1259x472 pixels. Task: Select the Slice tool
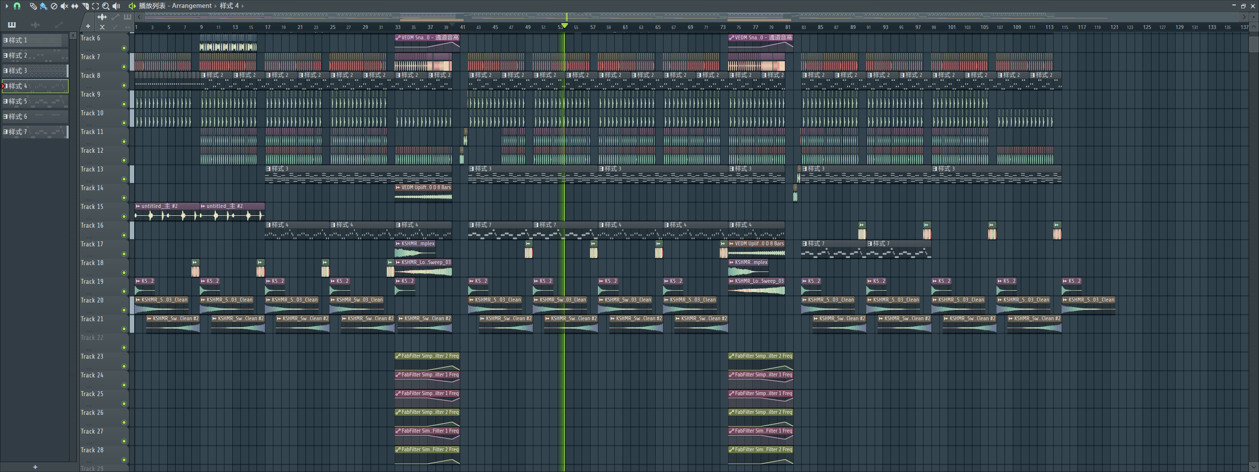click(x=85, y=6)
